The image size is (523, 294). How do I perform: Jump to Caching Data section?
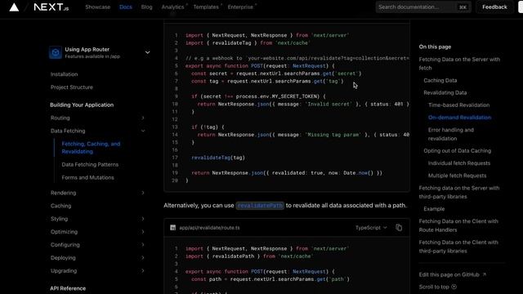pos(440,80)
